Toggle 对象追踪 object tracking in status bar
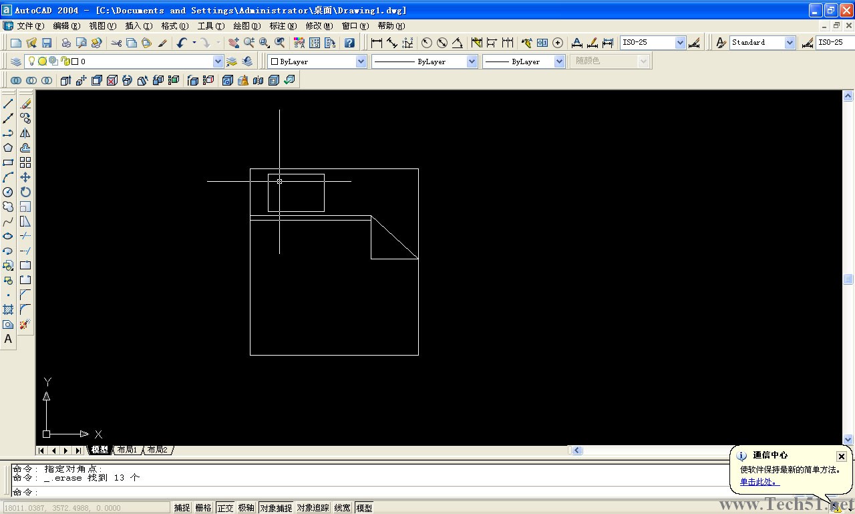This screenshot has width=855, height=514. [313, 508]
